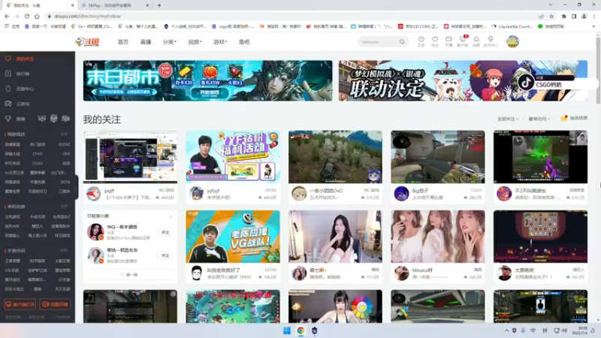The width and height of the screenshot is (601, 338).
Task: Click the lottery results envelope icon
Action: coord(564,119)
